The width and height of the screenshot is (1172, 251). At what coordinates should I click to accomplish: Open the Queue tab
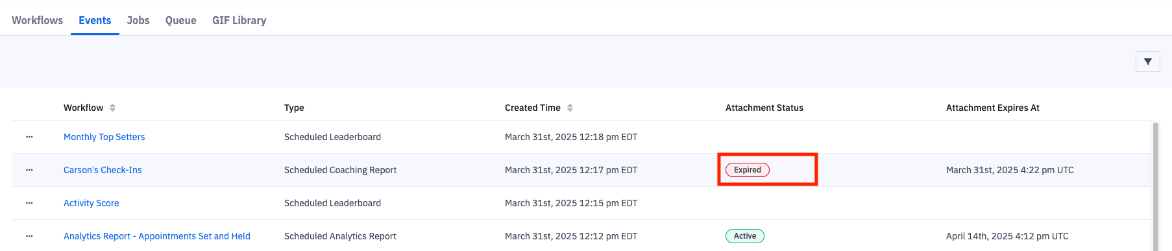181,20
